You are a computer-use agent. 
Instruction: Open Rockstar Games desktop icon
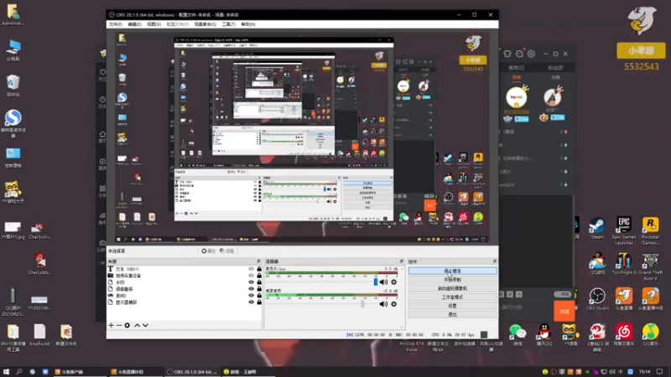pos(651,230)
